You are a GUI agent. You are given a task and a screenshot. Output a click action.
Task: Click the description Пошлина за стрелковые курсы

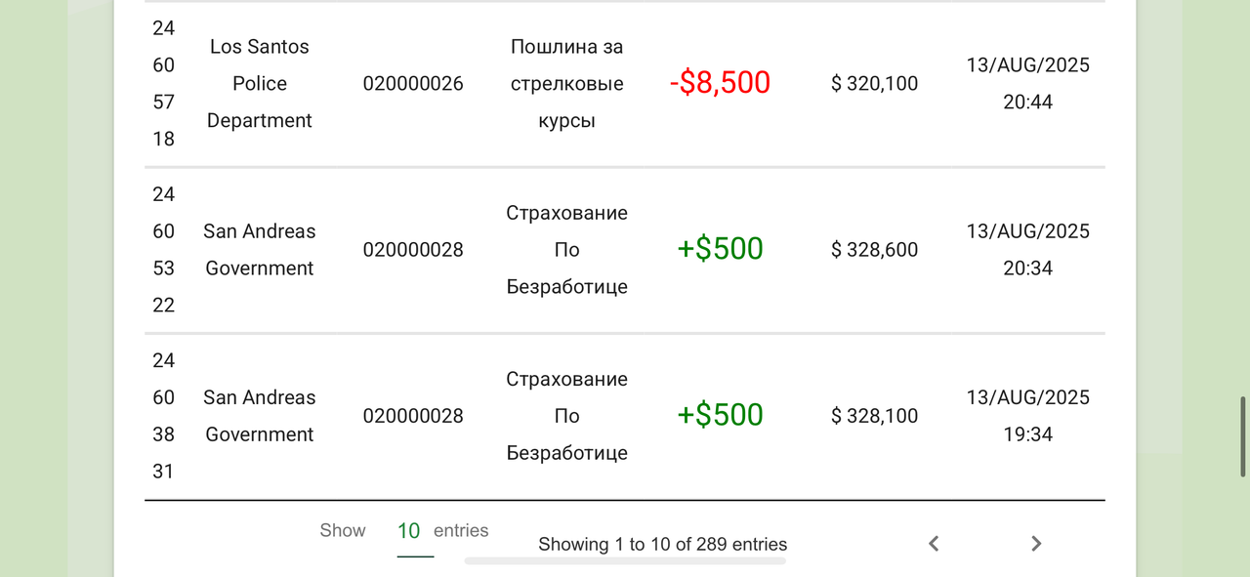pyautogui.click(x=567, y=84)
